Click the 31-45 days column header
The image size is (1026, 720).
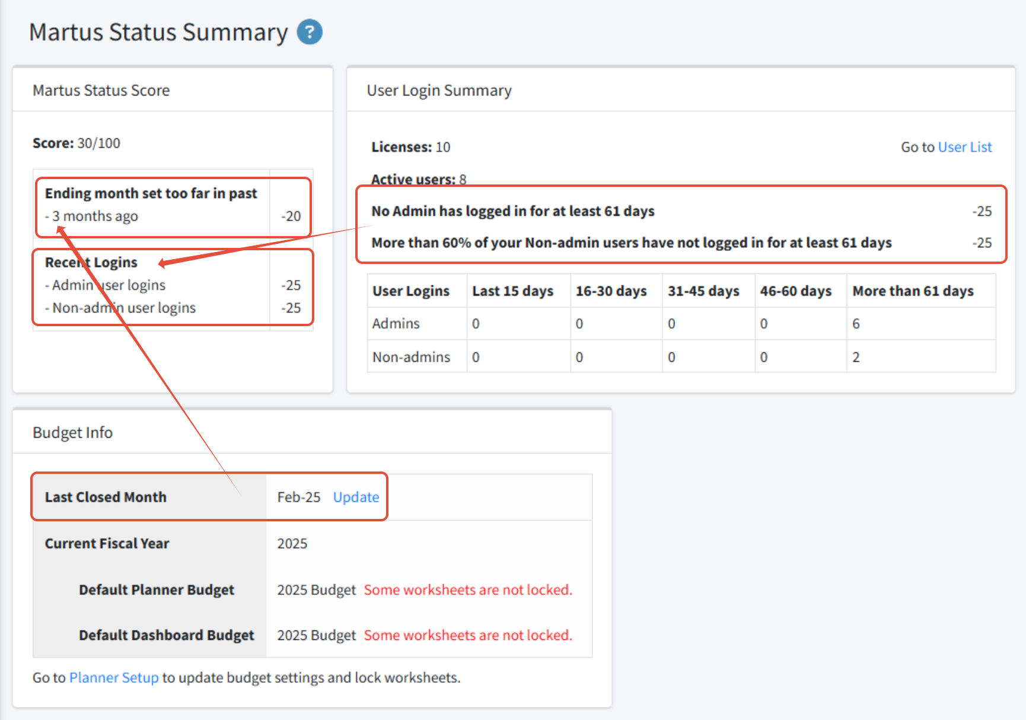point(704,291)
